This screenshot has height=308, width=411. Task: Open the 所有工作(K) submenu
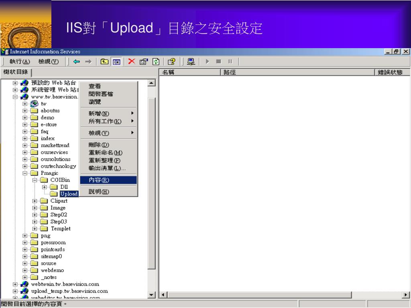click(x=108, y=121)
